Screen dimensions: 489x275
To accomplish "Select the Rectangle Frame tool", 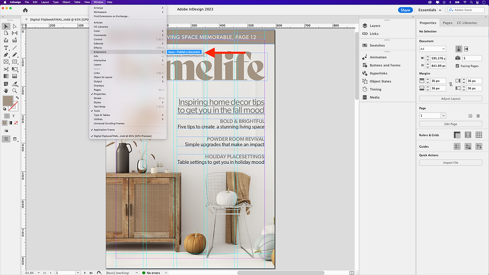I will coord(6,62).
